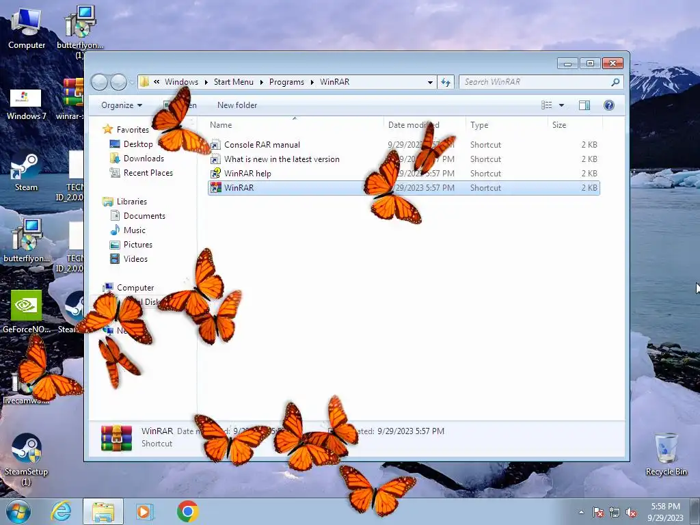
Task: Sort files by the Name column
Action: (x=295, y=125)
